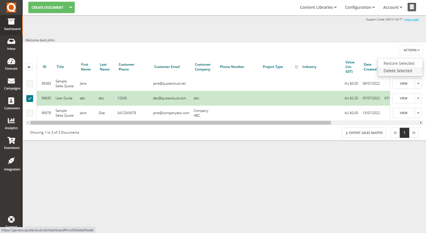Navigate to Campaigns
The width and height of the screenshot is (426, 233).
pos(11,84)
